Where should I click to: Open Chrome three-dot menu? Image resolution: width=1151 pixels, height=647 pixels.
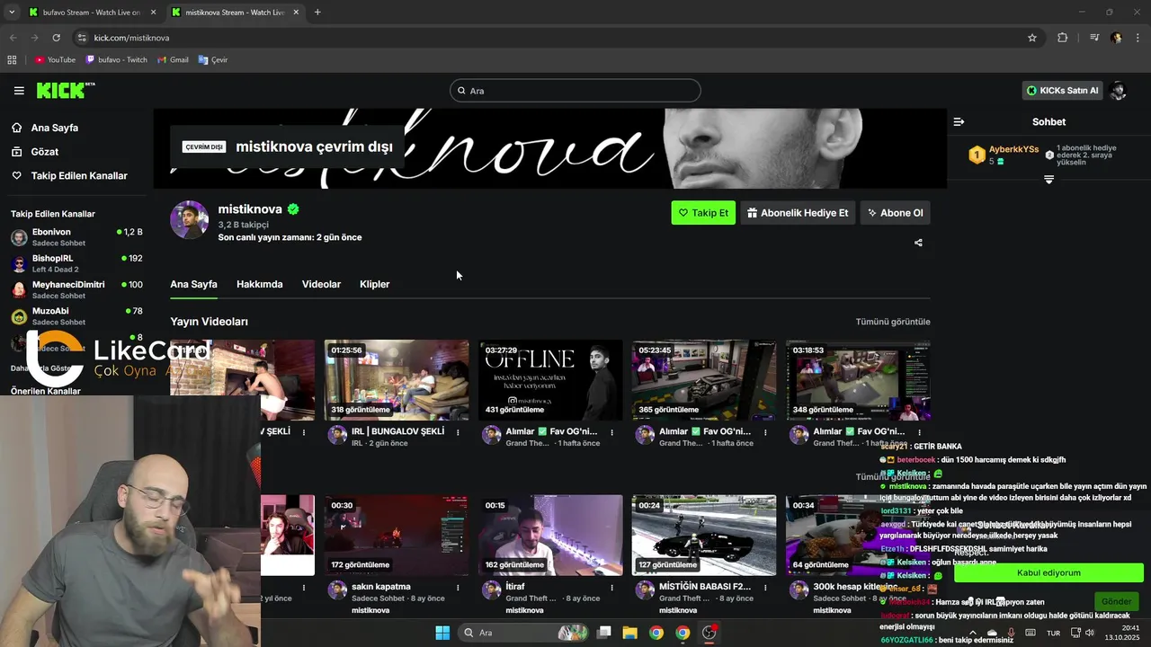pos(1138,38)
